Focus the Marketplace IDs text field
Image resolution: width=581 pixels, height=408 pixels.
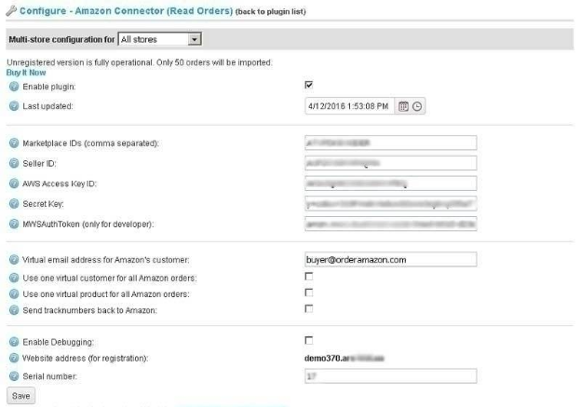pos(390,143)
